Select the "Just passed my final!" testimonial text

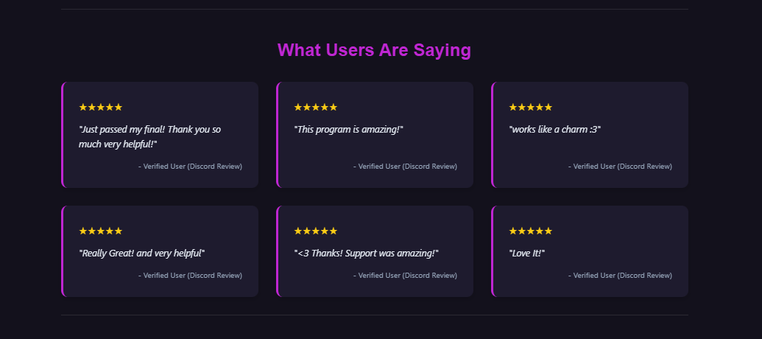pos(149,136)
